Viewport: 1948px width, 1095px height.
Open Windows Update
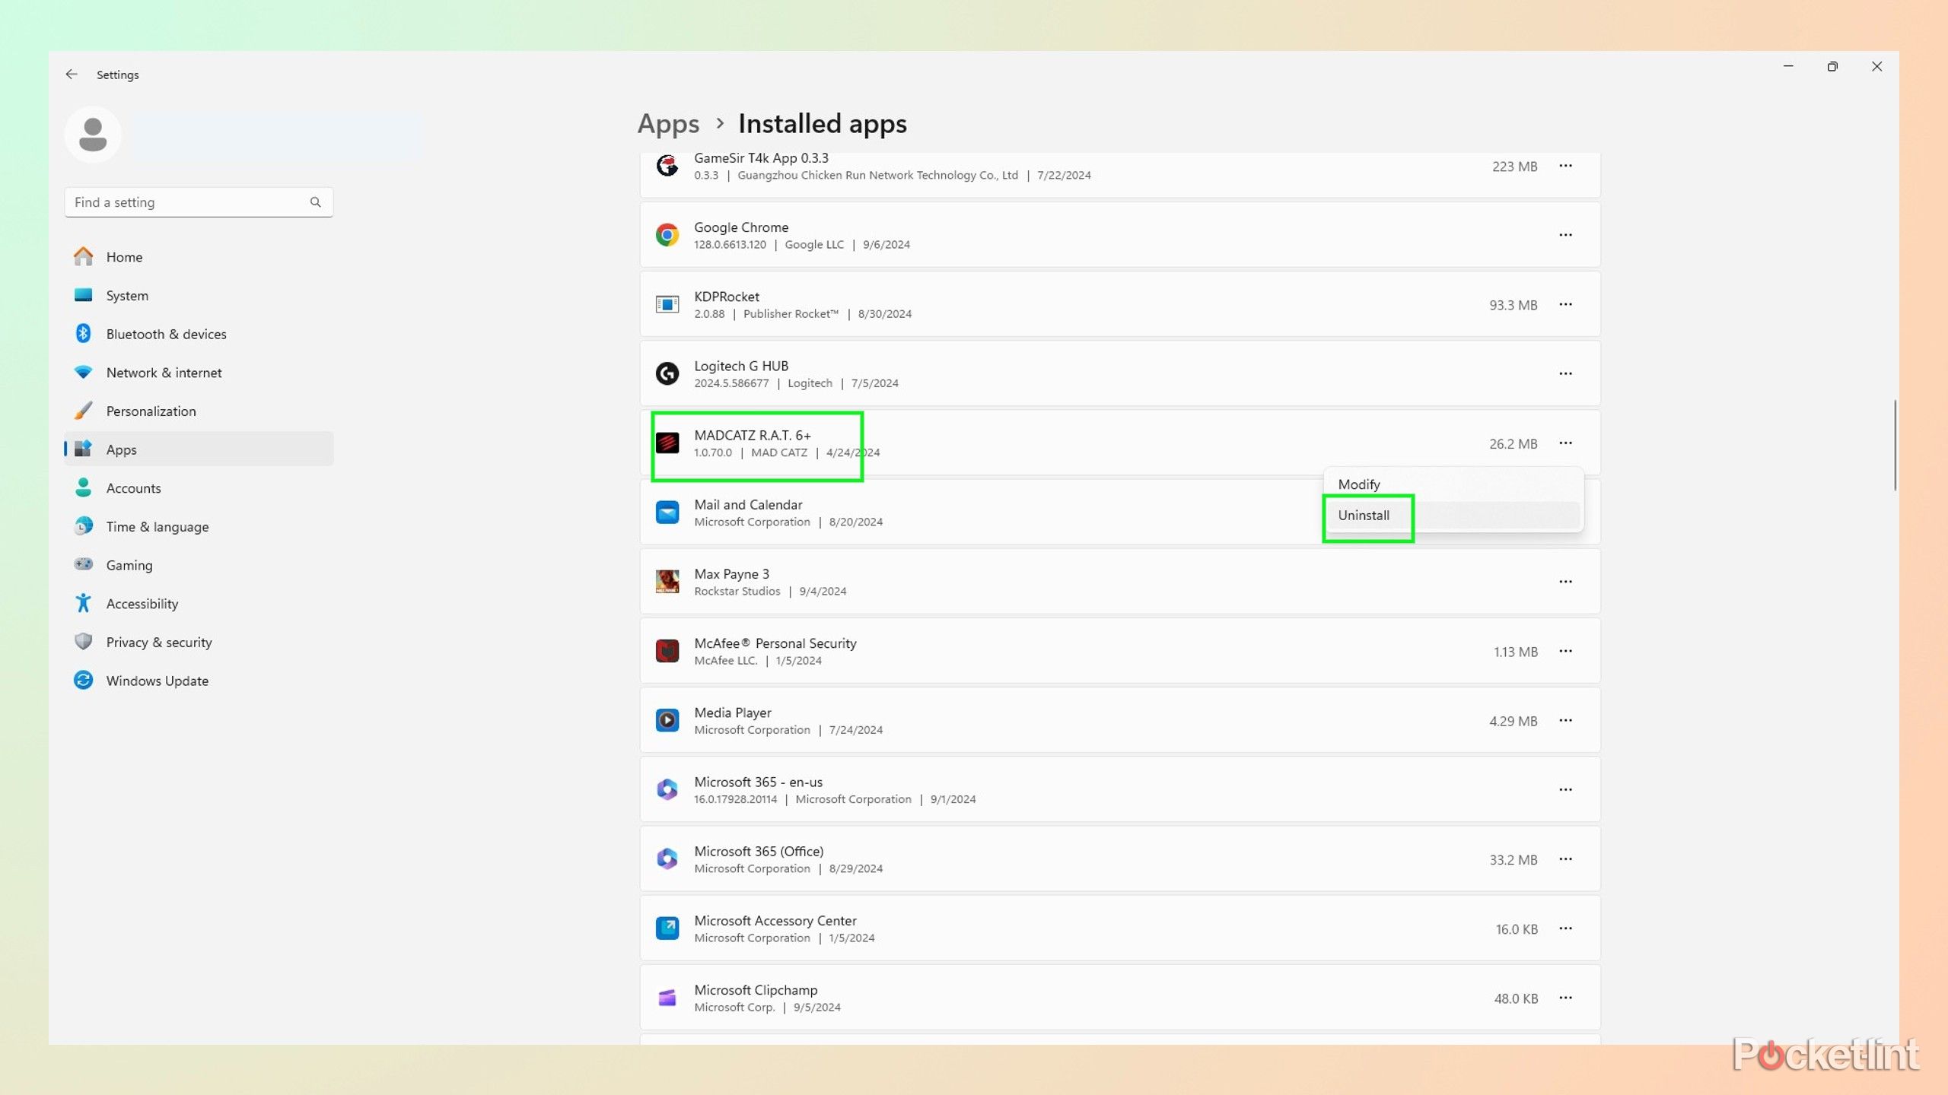(x=199, y=681)
